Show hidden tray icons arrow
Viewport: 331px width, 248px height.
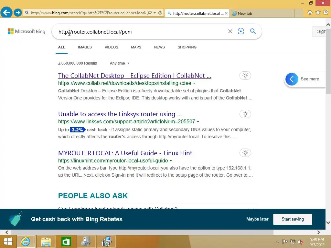(x=277, y=242)
